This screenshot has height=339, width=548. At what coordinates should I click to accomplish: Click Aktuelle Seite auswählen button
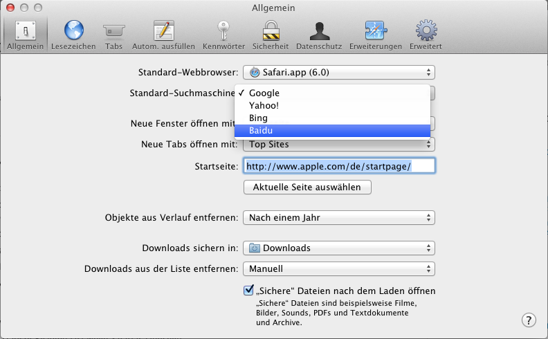pyautogui.click(x=307, y=187)
